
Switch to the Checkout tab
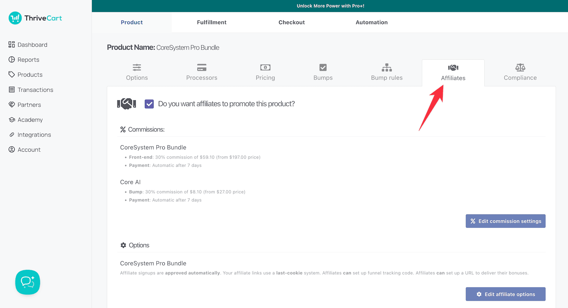[292, 22]
